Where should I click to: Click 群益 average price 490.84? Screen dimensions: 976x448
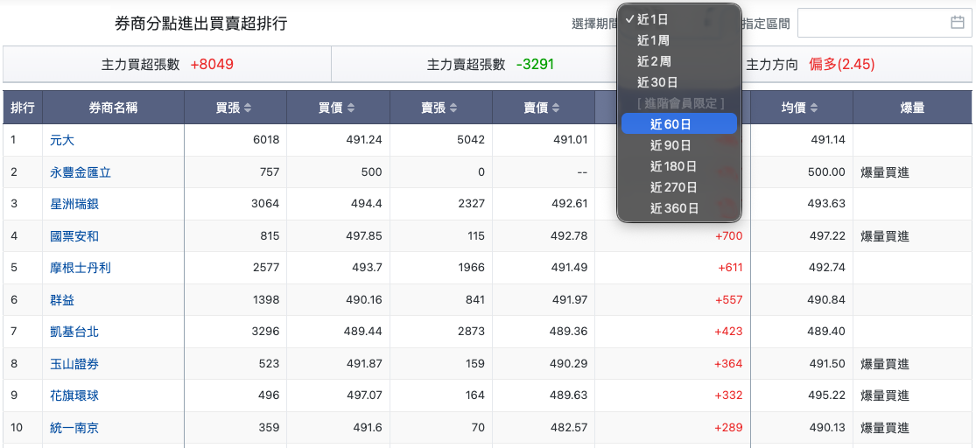pos(826,300)
